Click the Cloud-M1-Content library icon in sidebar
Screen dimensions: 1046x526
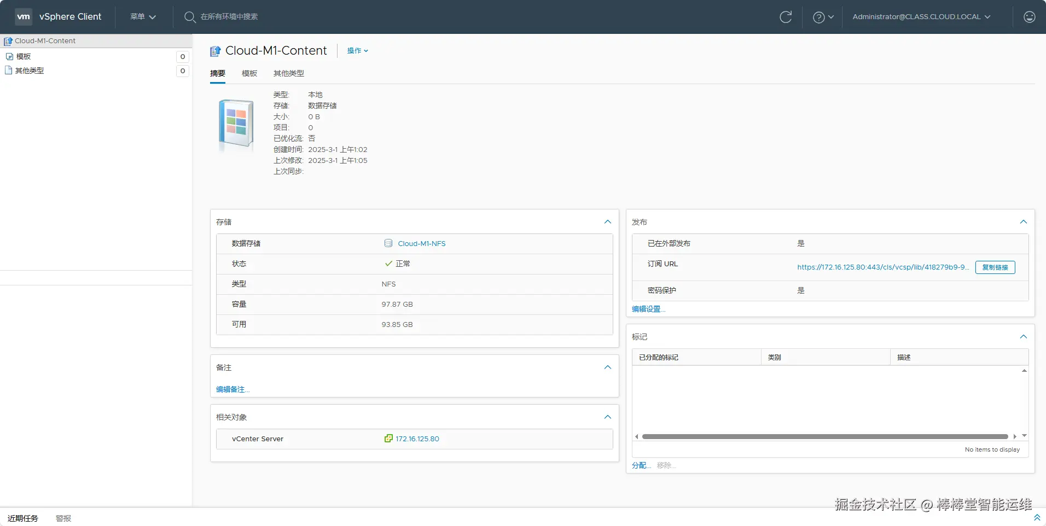(x=8, y=41)
